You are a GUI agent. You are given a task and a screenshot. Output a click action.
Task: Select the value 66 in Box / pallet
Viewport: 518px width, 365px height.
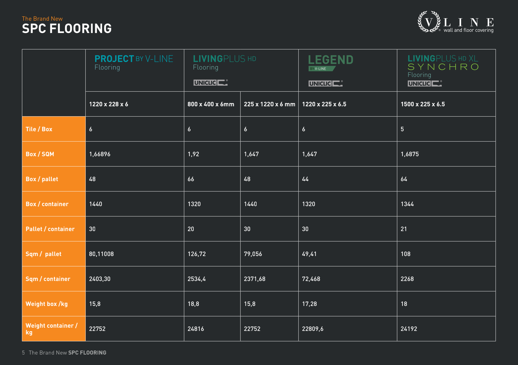(191, 179)
